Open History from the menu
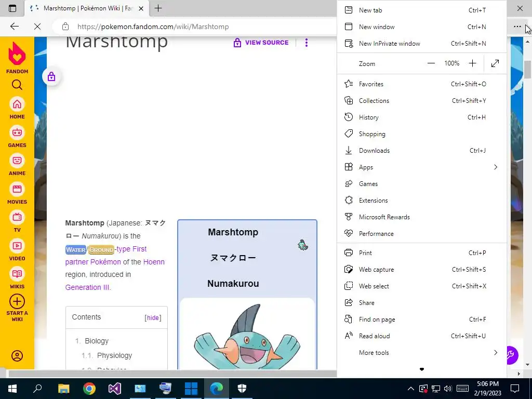Screen dimensions: 532x399 (x=422, y=117)
